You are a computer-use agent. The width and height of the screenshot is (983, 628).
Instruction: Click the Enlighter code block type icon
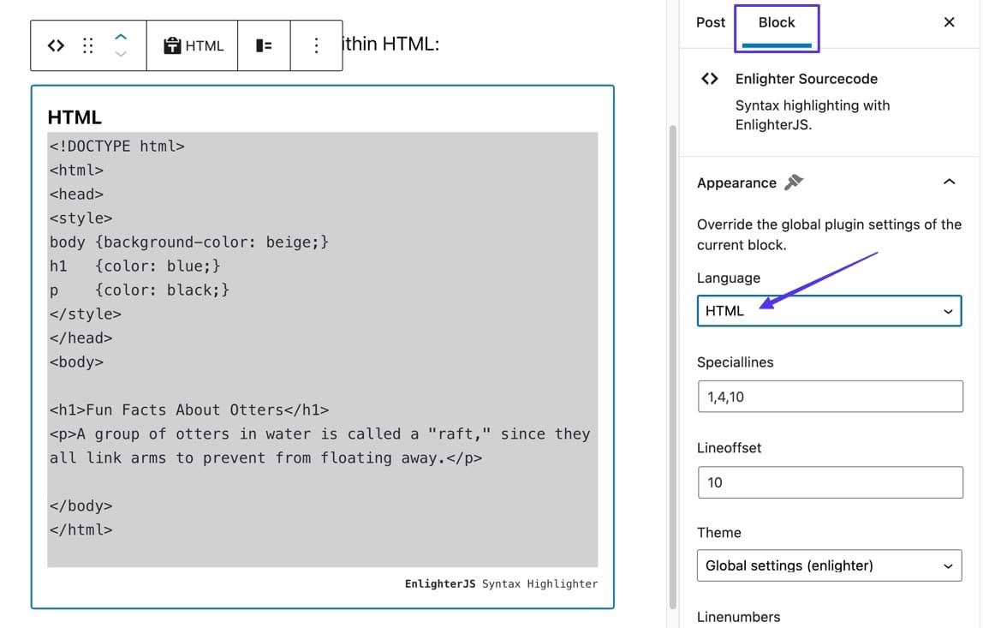click(56, 46)
